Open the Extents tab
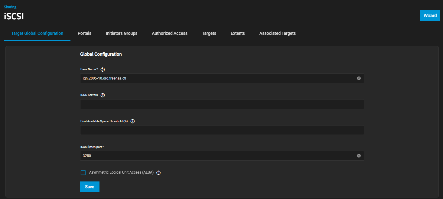443x199 pixels. pos(238,33)
